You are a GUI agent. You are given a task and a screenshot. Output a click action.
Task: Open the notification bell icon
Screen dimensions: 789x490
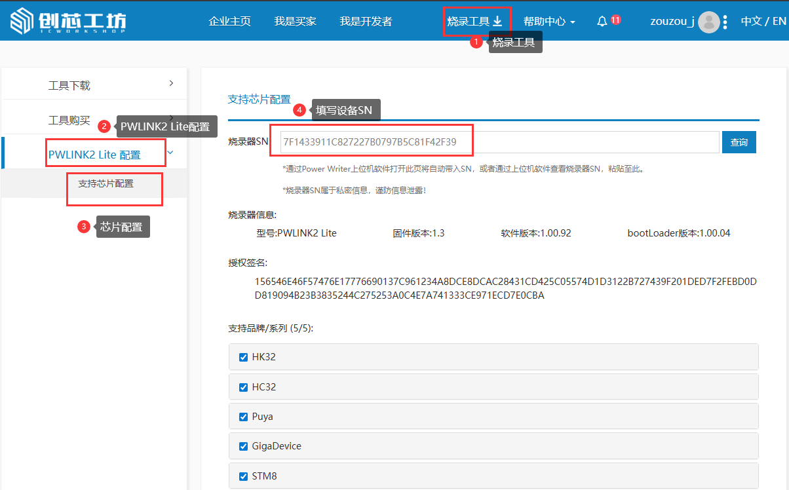(602, 22)
